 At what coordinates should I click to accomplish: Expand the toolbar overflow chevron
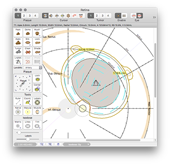(154, 17)
